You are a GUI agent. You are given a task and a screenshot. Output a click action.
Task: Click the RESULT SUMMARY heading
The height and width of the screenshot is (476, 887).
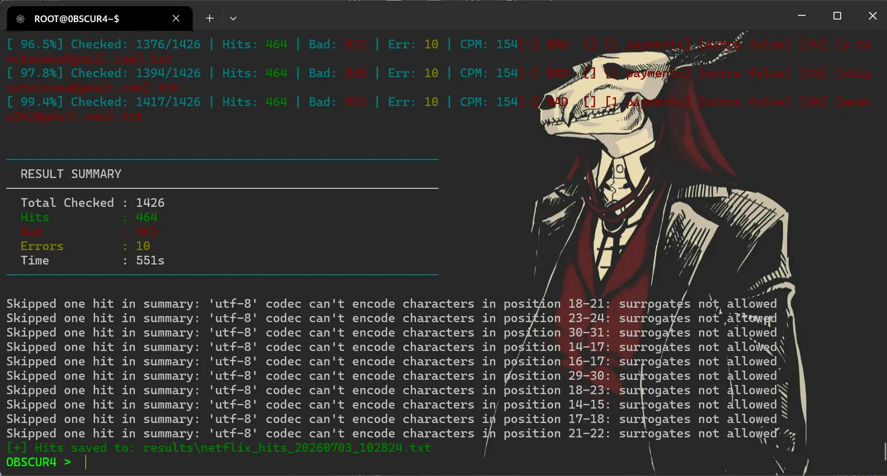click(x=71, y=174)
